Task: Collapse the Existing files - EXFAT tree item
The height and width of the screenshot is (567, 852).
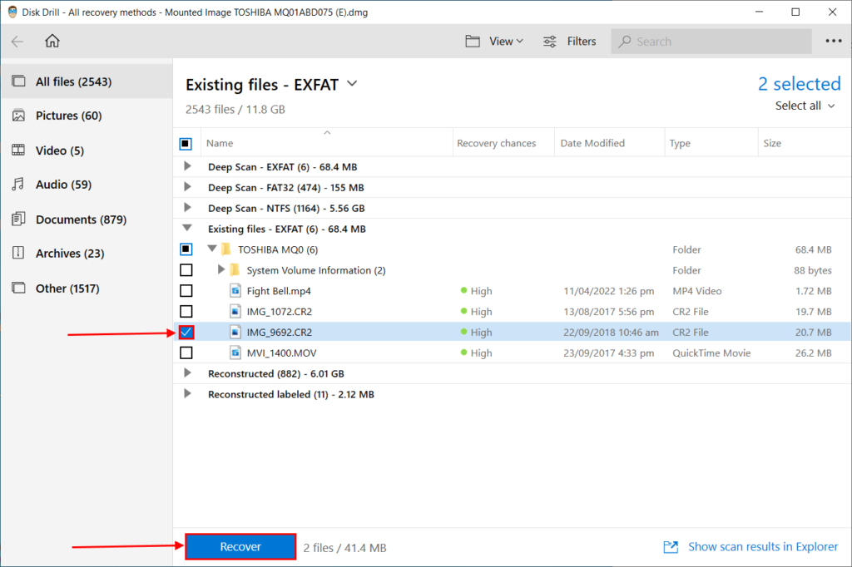Action: pyautogui.click(x=186, y=229)
